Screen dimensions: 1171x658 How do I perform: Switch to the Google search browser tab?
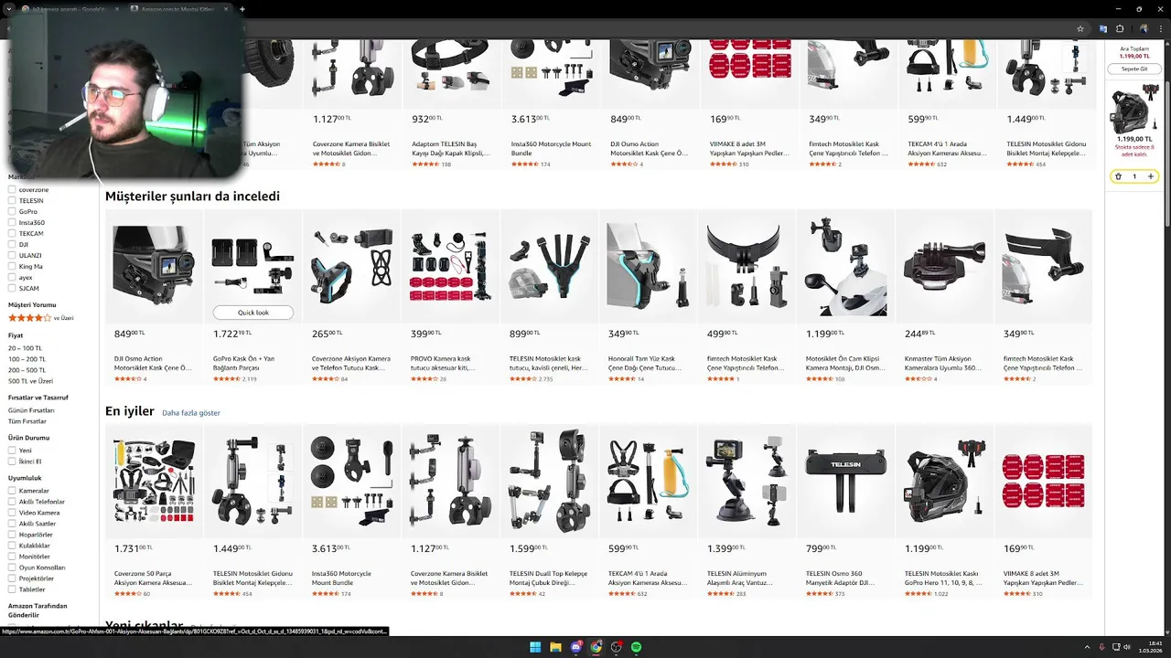tap(69, 9)
